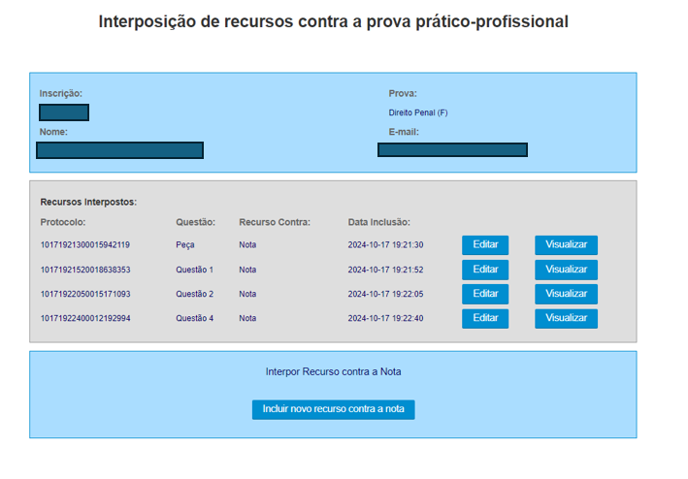Click the redacted E-mail field
The width and height of the screenshot is (688, 479).
click(x=452, y=149)
